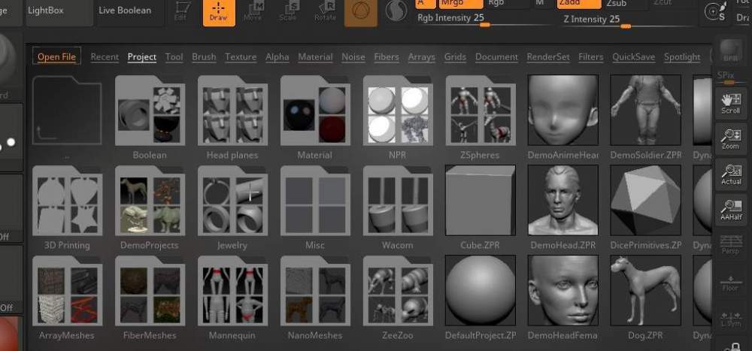Click the Open File button
Image resolution: width=752 pixels, height=351 pixels.
click(57, 57)
